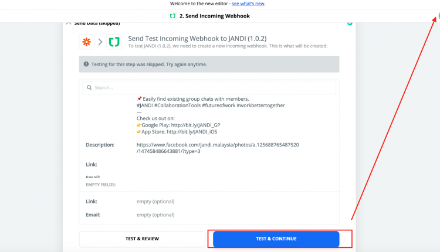The width and height of the screenshot is (440, 252).
Task: Click the green checkmark on Send Data row
Action: click(x=350, y=23)
